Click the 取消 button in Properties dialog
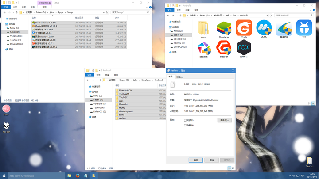 212,160
